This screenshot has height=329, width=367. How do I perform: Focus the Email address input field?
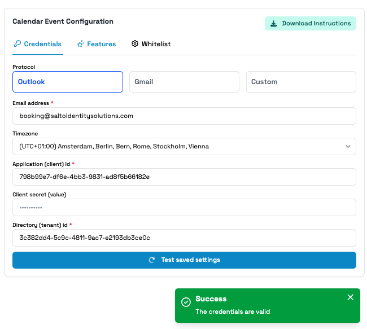point(184,116)
